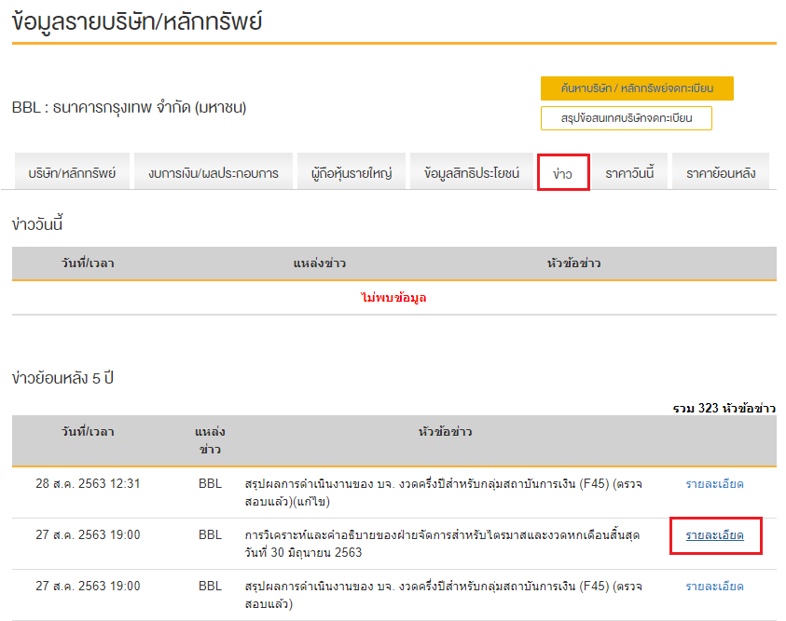
Task: Switch to งบการเงิน/ผลประกอบการ tab
Action: point(214,173)
